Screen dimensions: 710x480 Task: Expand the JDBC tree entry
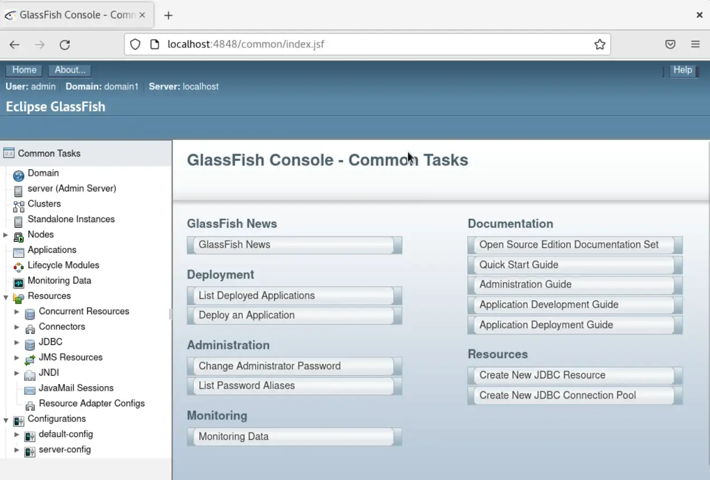(x=17, y=342)
